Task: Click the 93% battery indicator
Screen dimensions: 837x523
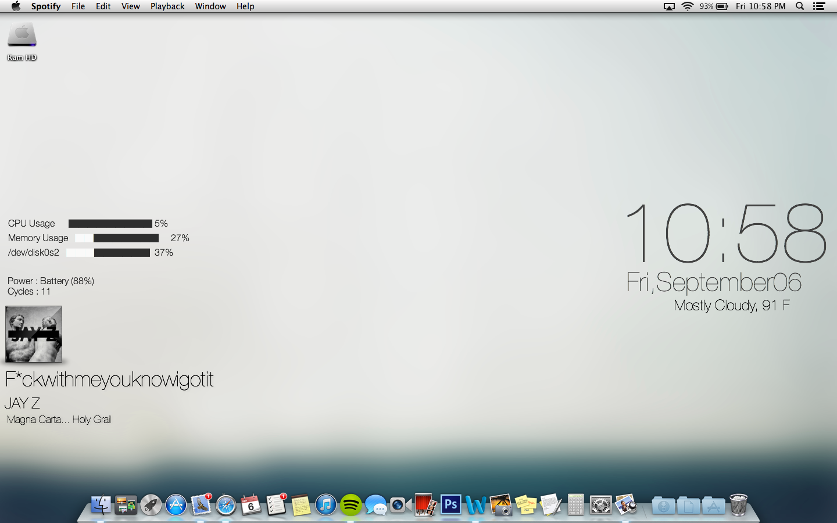Action: pyautogui.click(x=714, y=6)
